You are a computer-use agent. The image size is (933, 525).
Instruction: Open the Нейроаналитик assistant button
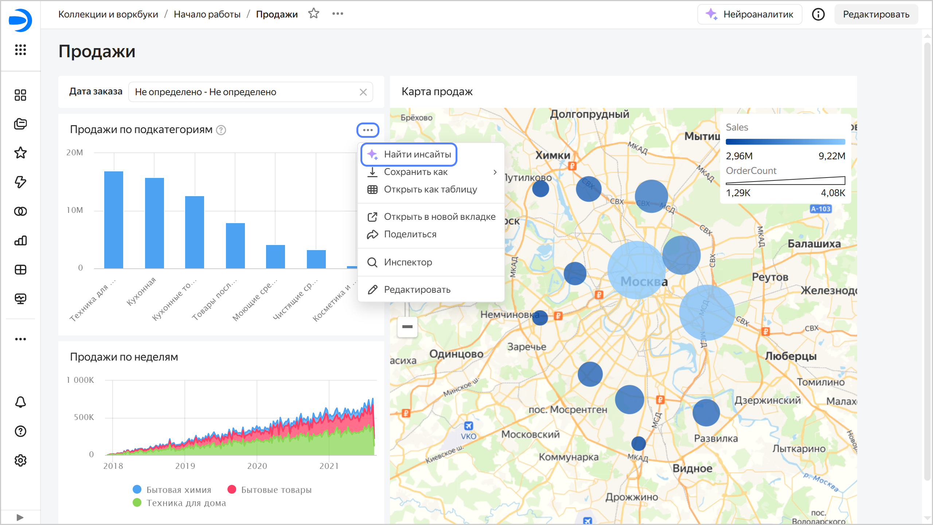point(749,14)
